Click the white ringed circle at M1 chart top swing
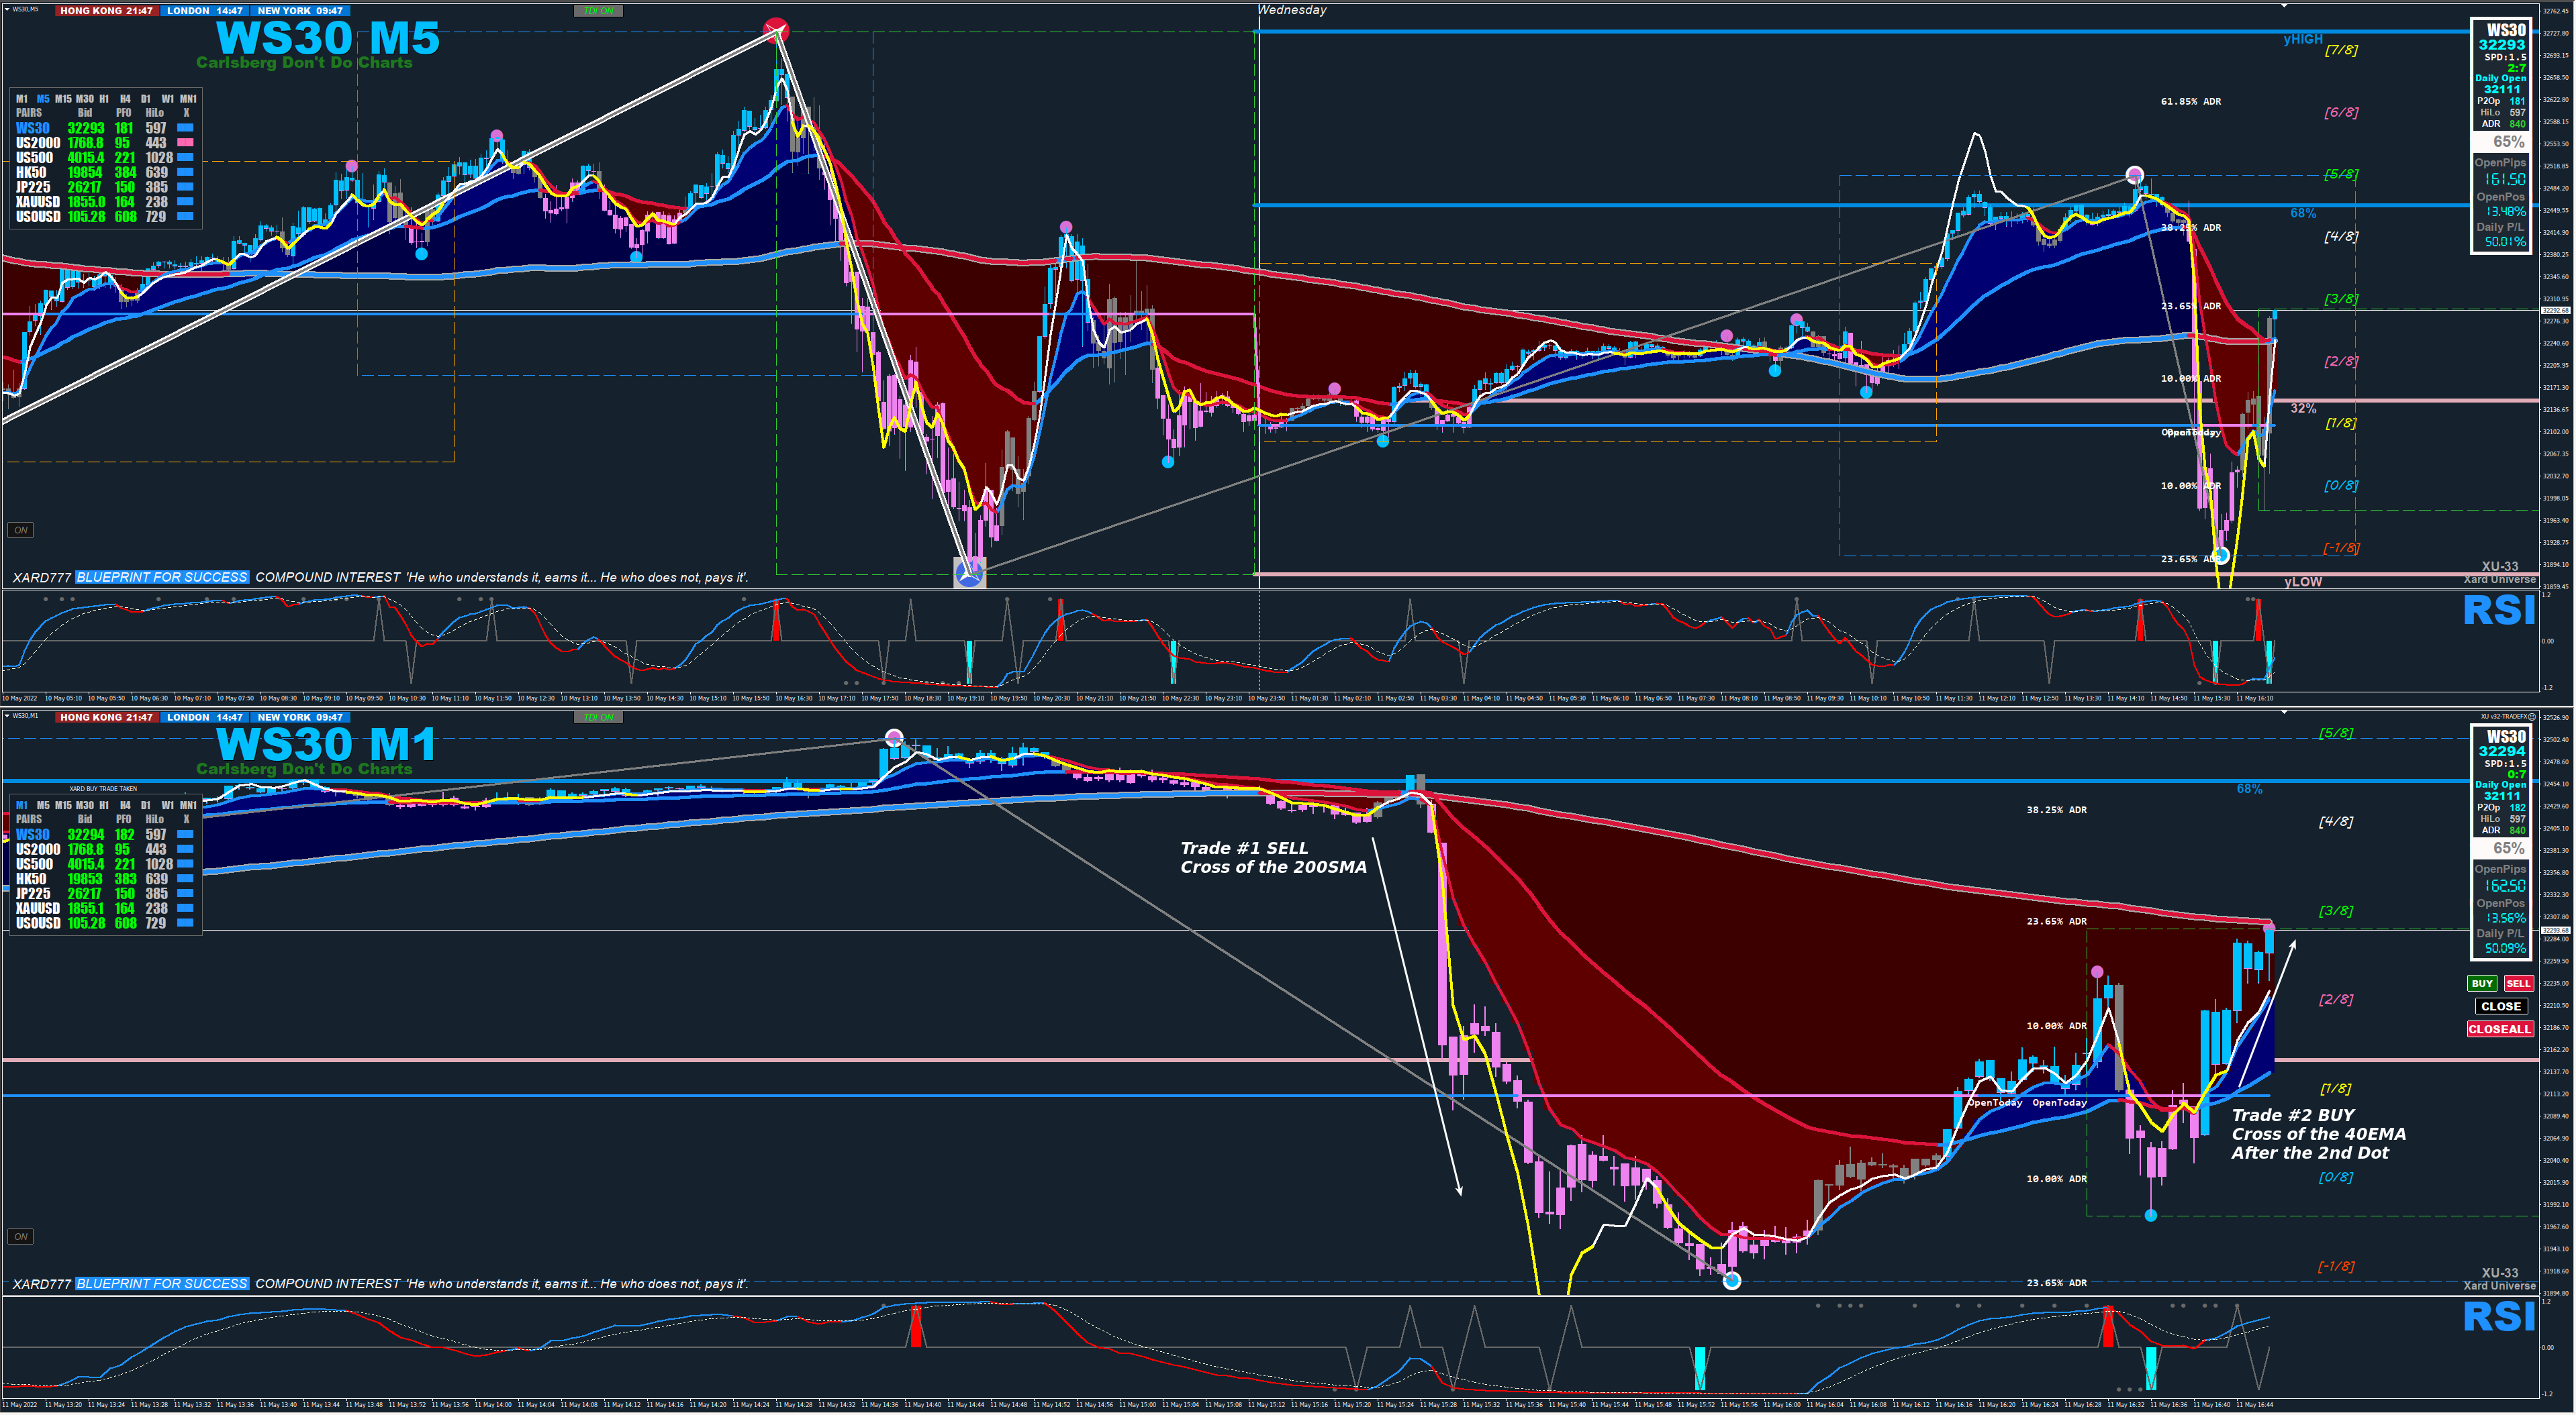The height and width of the screenshot is (1415, 2576). [894, 739]
